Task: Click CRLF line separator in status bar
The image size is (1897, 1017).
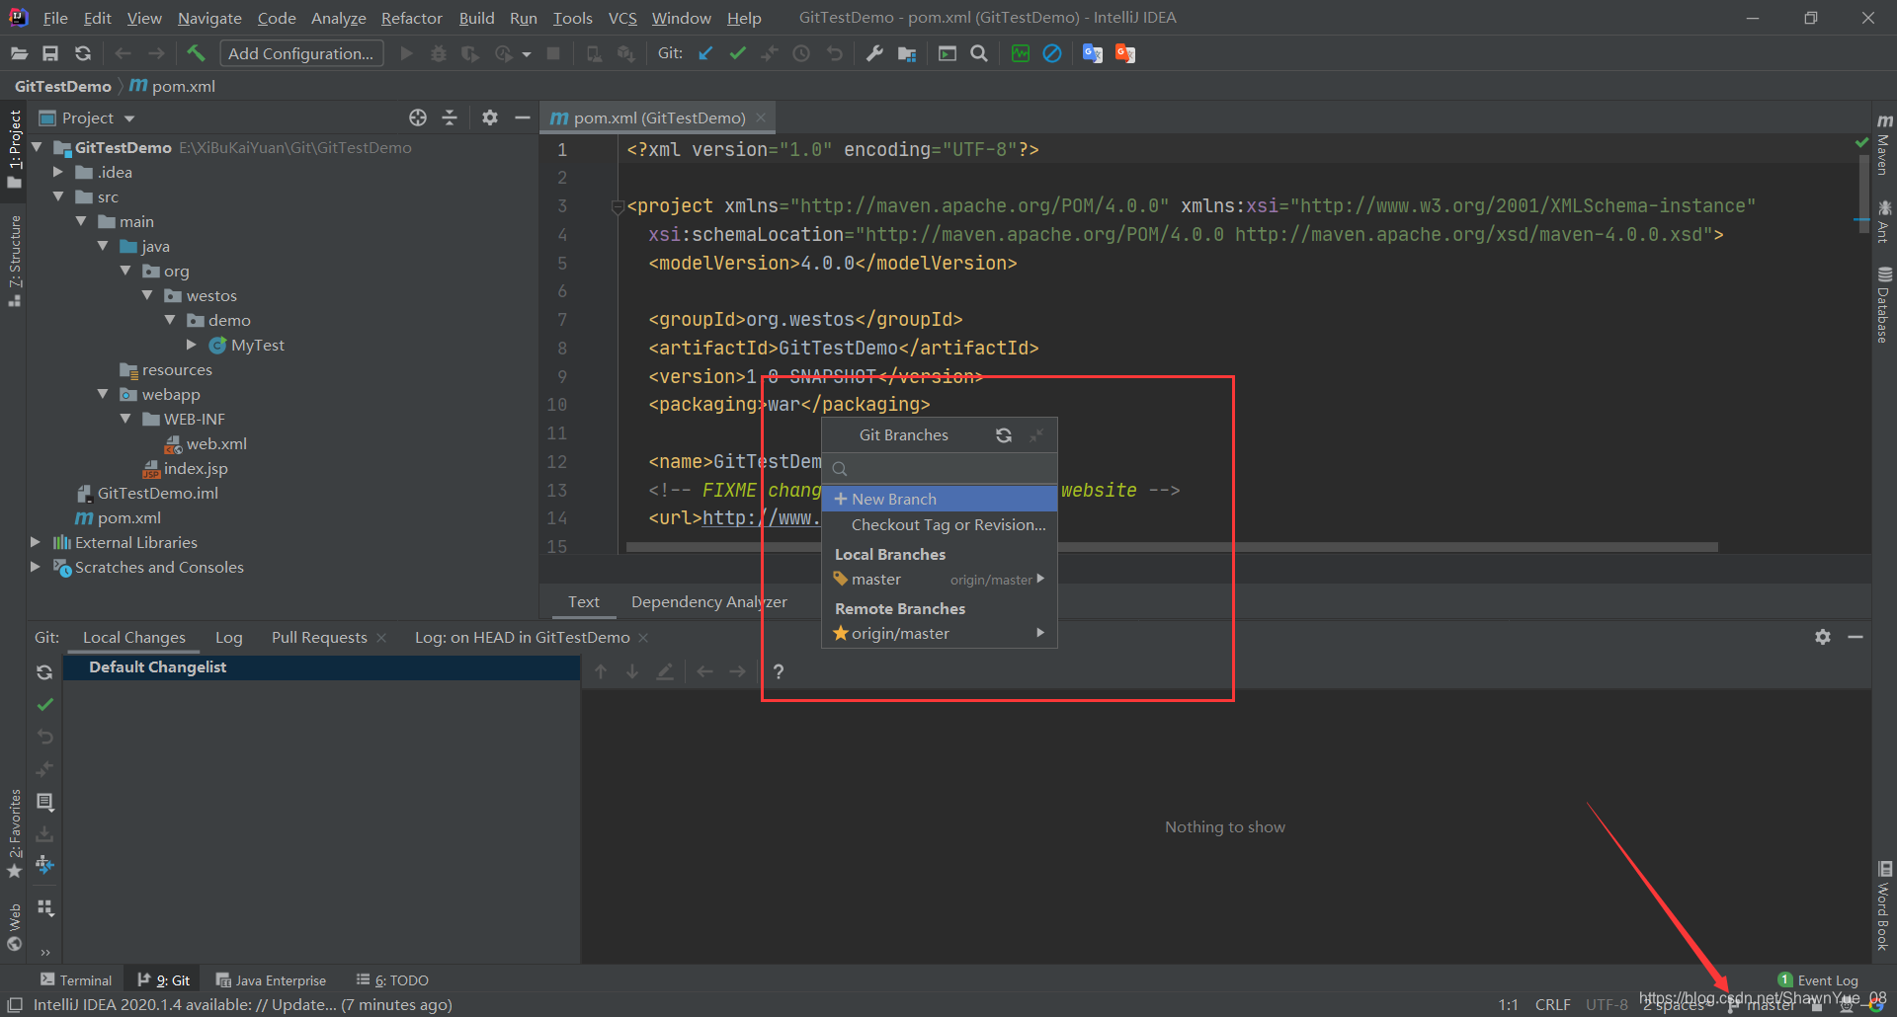Action: click(x=1552, y=1005)
